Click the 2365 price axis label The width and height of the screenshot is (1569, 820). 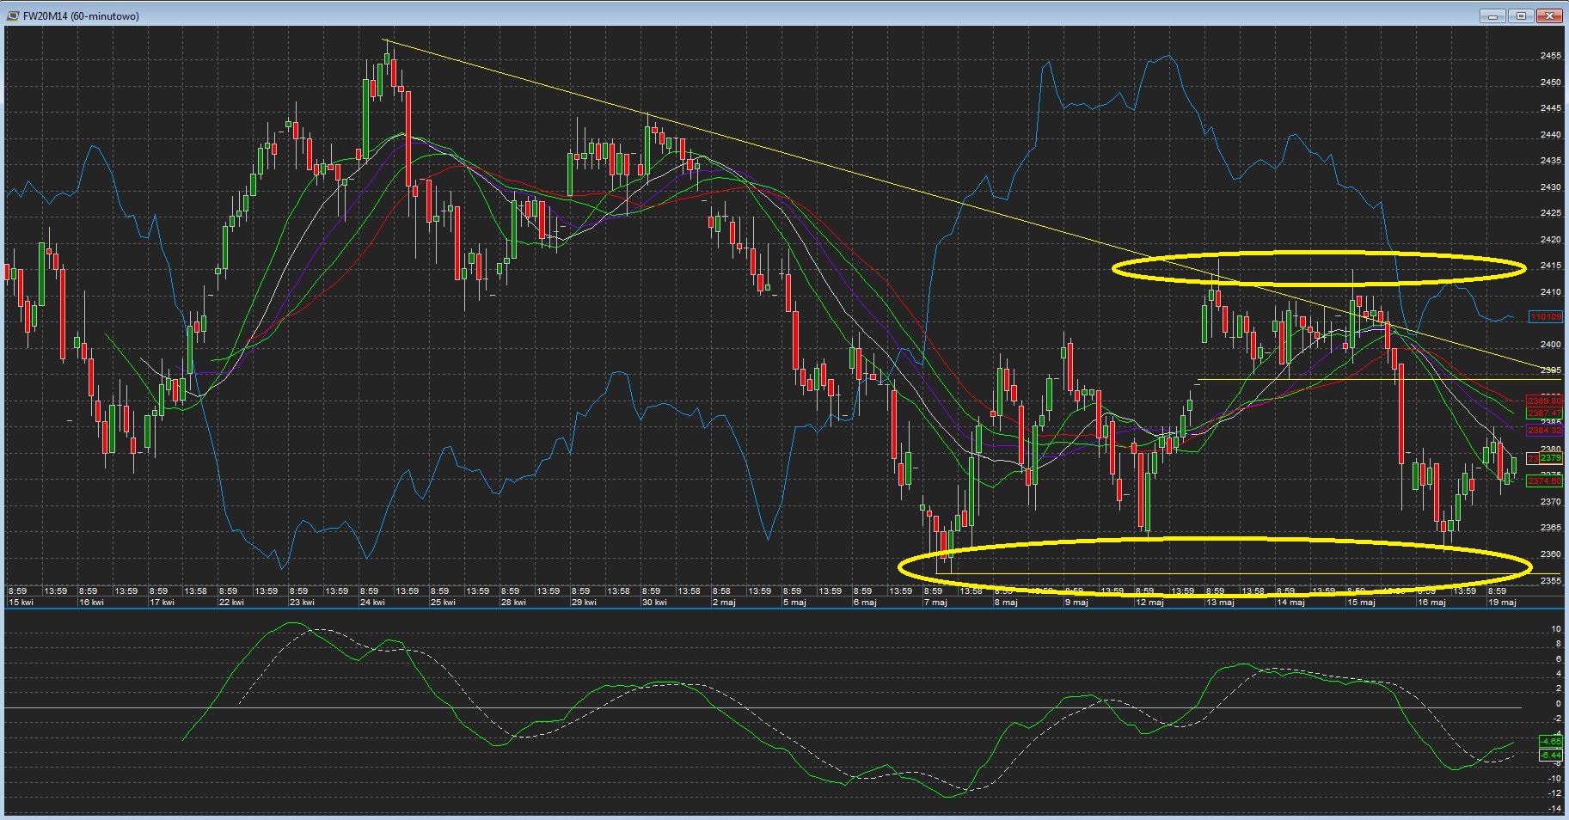1551,528
